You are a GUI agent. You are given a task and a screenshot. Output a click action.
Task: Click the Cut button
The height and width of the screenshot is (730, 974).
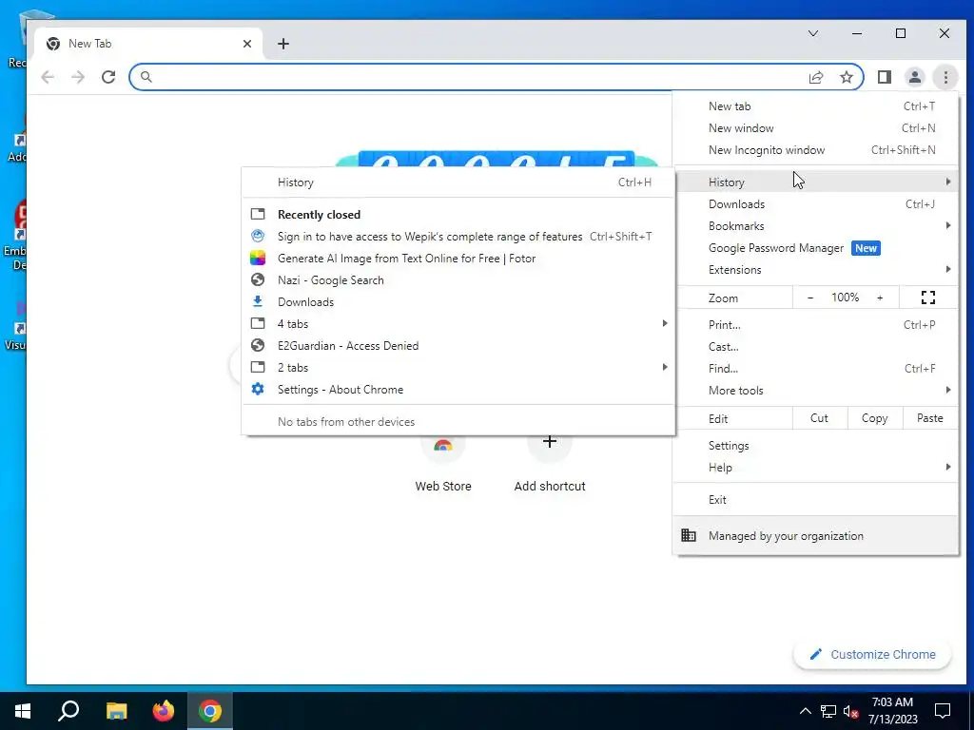coord(820,418)
